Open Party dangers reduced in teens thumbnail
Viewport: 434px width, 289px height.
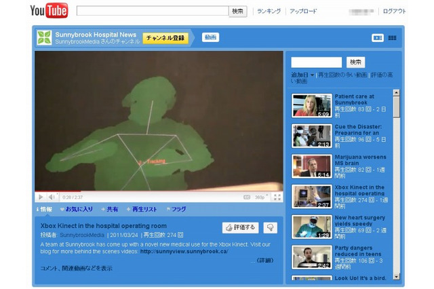(312, 257)
